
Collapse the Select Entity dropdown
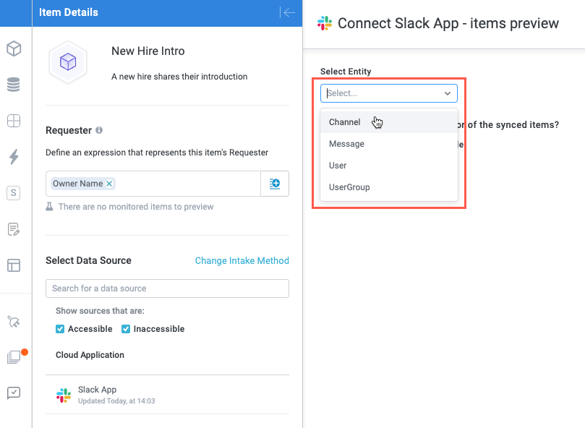coord(448,93)
